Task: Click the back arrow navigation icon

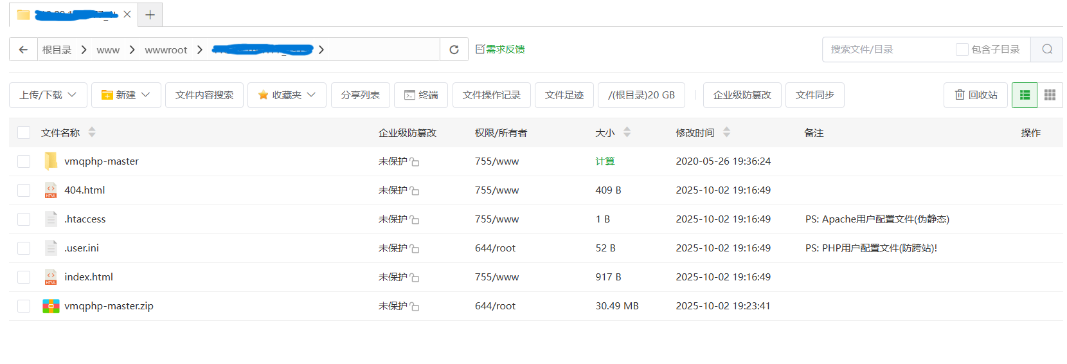Action: click(23, 50)
